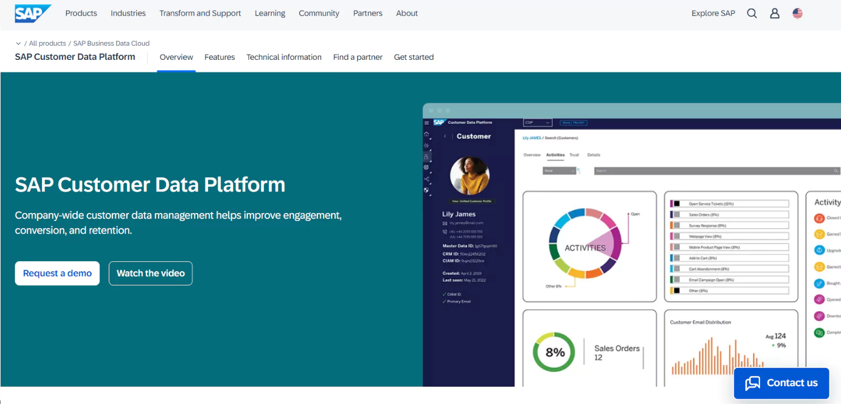Open the Community menu
The image size is (841, 404).
(x=319, y=13)
